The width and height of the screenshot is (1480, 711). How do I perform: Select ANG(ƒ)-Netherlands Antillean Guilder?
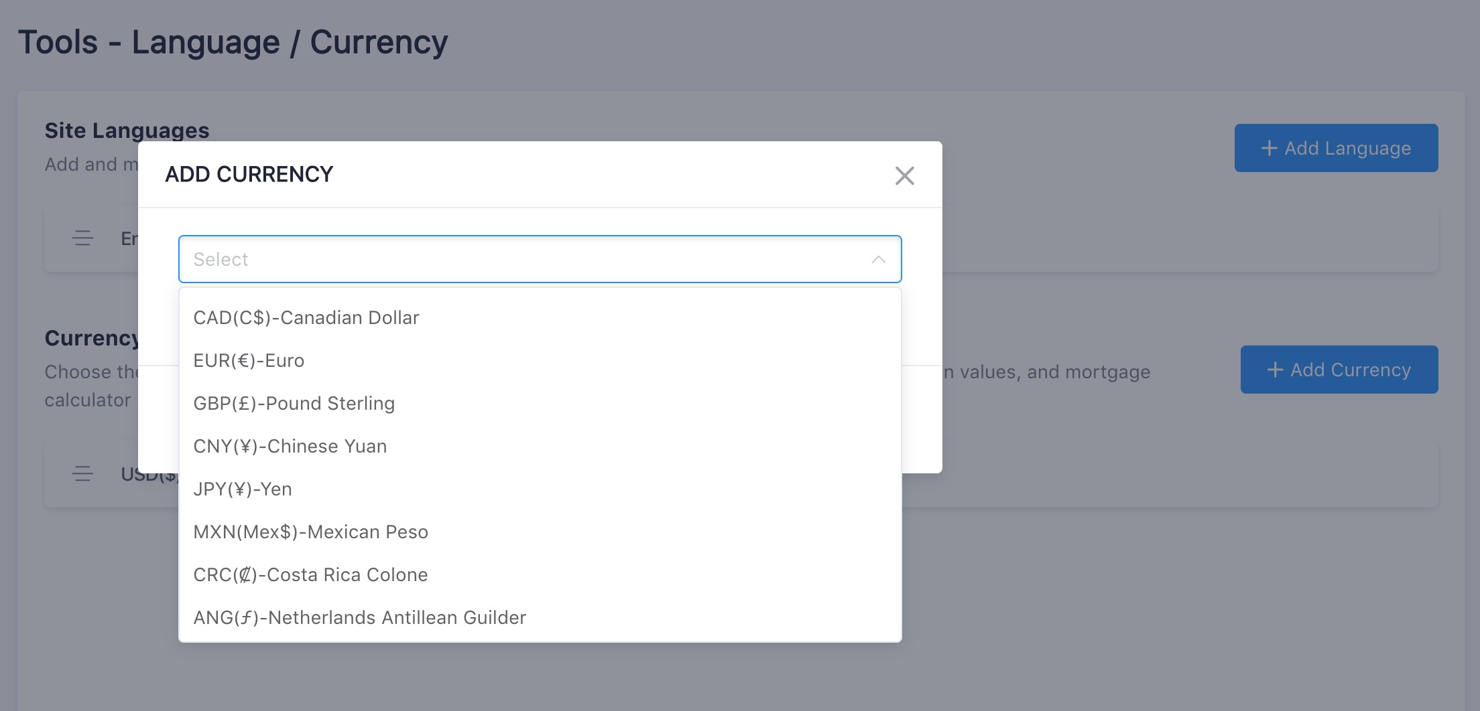point(540,617)
